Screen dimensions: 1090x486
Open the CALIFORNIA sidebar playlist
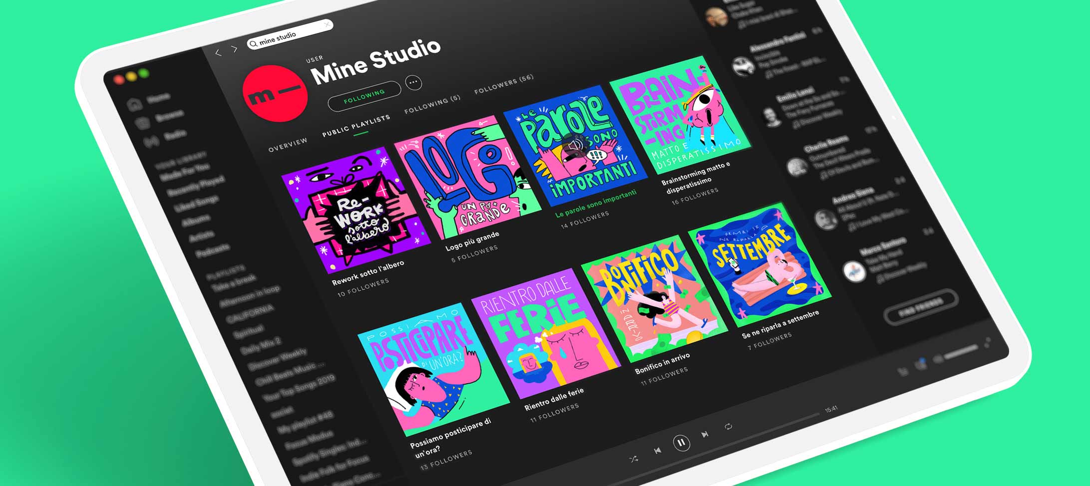(250, 315)
